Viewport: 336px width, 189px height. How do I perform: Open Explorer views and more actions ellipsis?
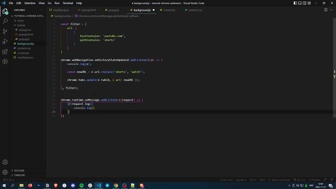tap(41, 10)
